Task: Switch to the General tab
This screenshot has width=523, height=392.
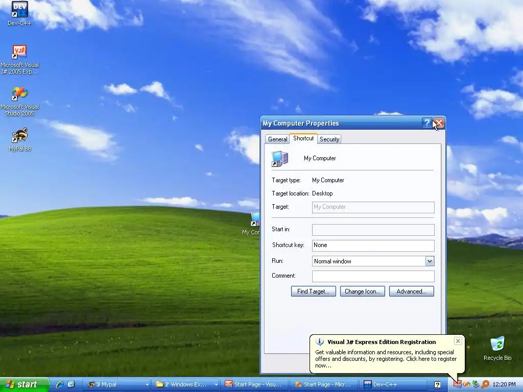Action: pos(277,139)
